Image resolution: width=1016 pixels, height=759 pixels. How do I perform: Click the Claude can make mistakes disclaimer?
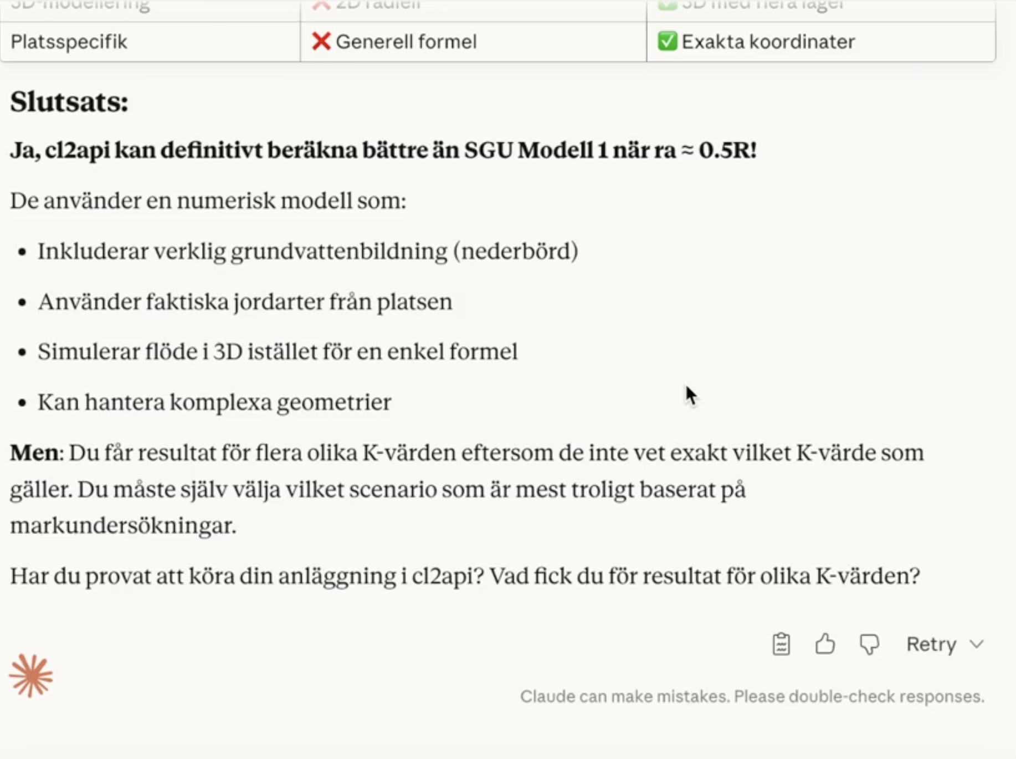[x=752, y=696]
